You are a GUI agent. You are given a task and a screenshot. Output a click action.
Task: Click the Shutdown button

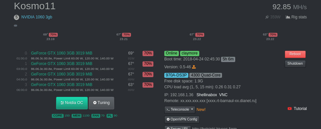click(295, 64)
